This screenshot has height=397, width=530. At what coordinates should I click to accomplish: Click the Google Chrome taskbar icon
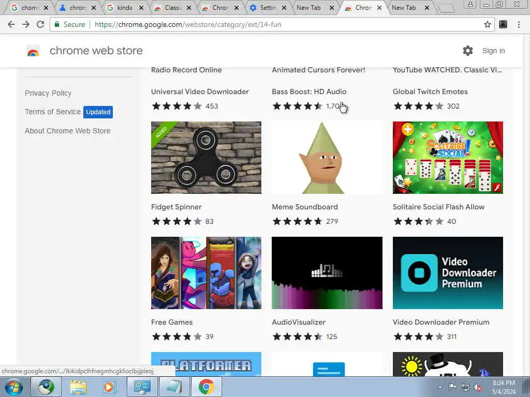pyautogui.click(x=206, y=387)
